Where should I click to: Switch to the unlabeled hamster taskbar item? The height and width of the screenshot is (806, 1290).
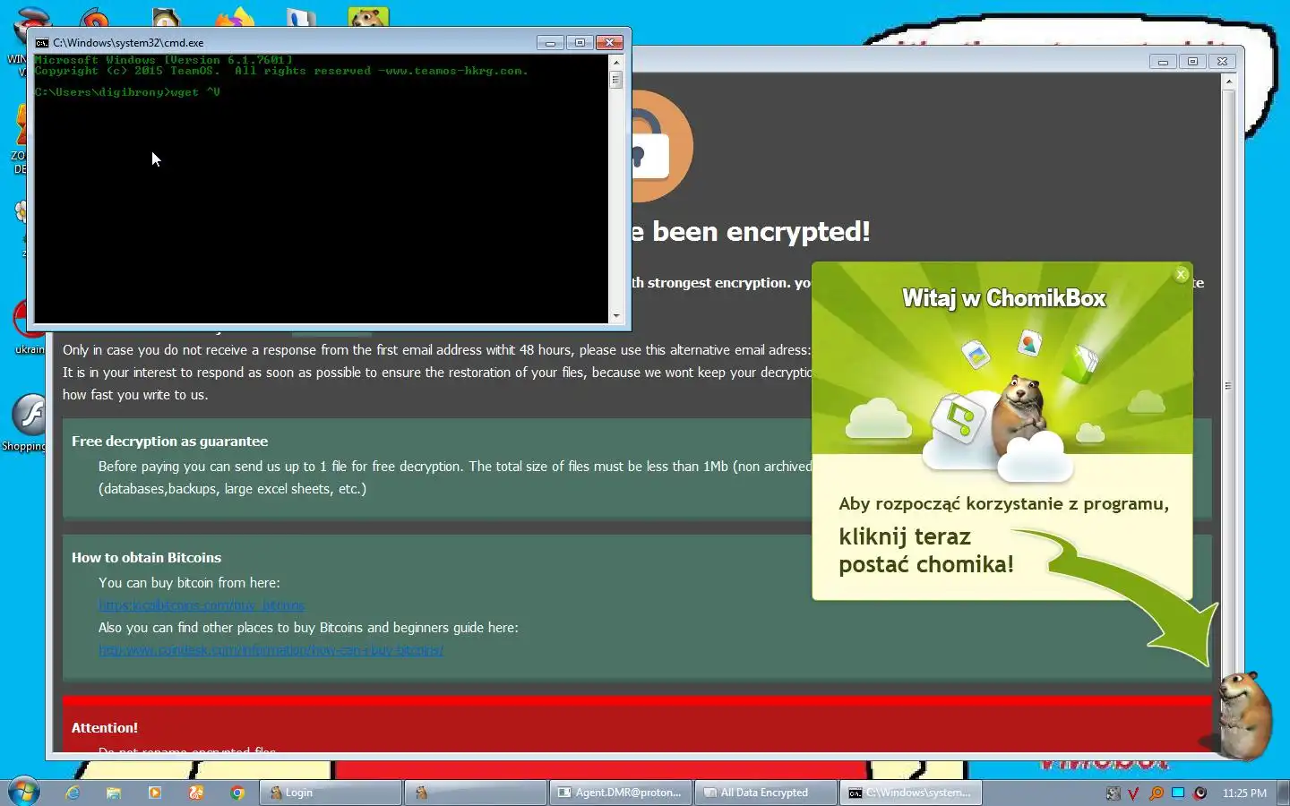[x=476, y=793]
